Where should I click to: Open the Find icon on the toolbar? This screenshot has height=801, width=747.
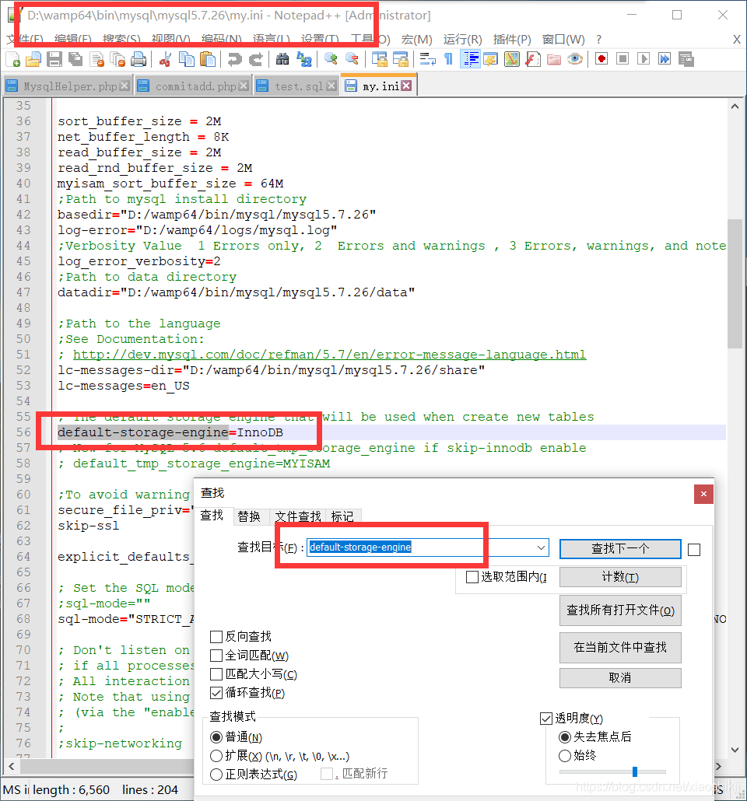(278, 58)
